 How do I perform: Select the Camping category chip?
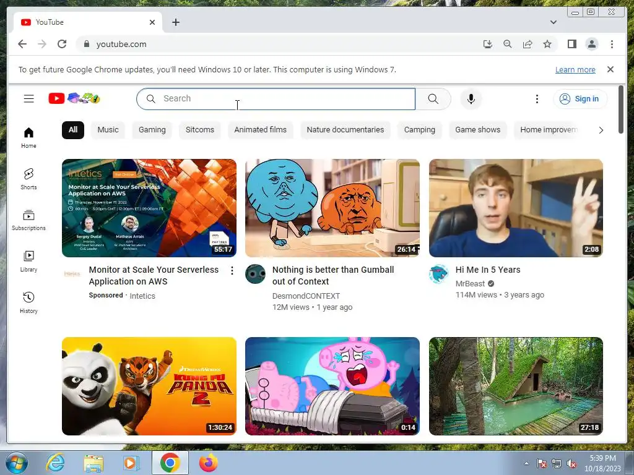point(420,130)
